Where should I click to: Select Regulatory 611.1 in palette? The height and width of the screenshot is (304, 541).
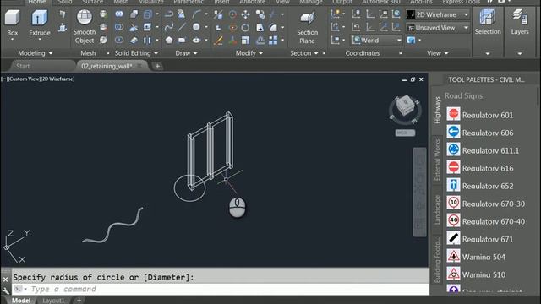483,150
